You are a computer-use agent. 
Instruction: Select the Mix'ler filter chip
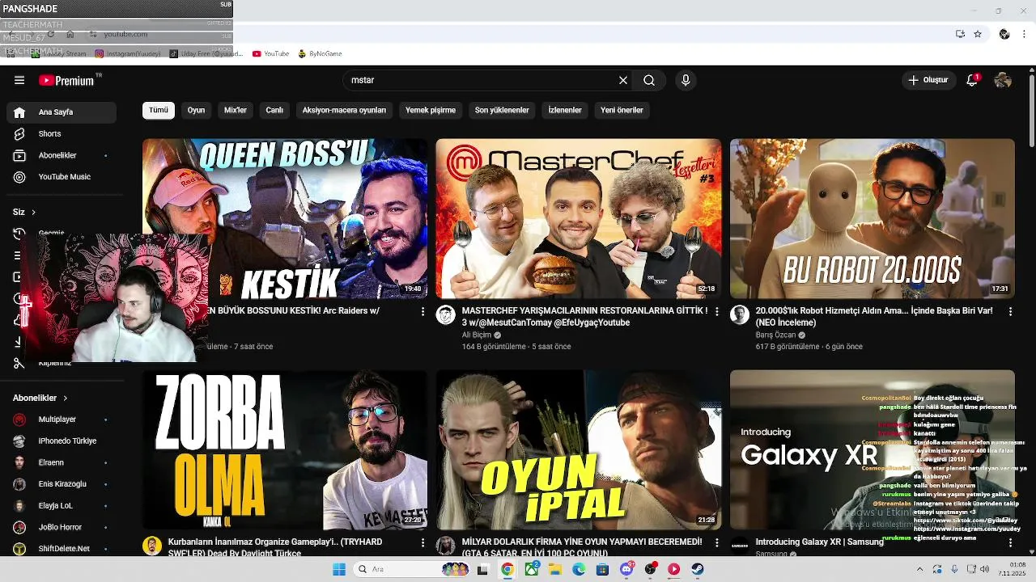[x=236, y=110]
